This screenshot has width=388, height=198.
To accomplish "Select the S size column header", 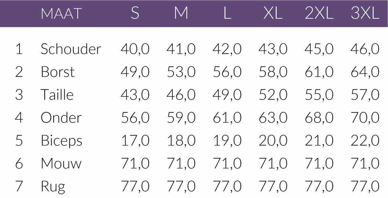I will tap(135, 14).
